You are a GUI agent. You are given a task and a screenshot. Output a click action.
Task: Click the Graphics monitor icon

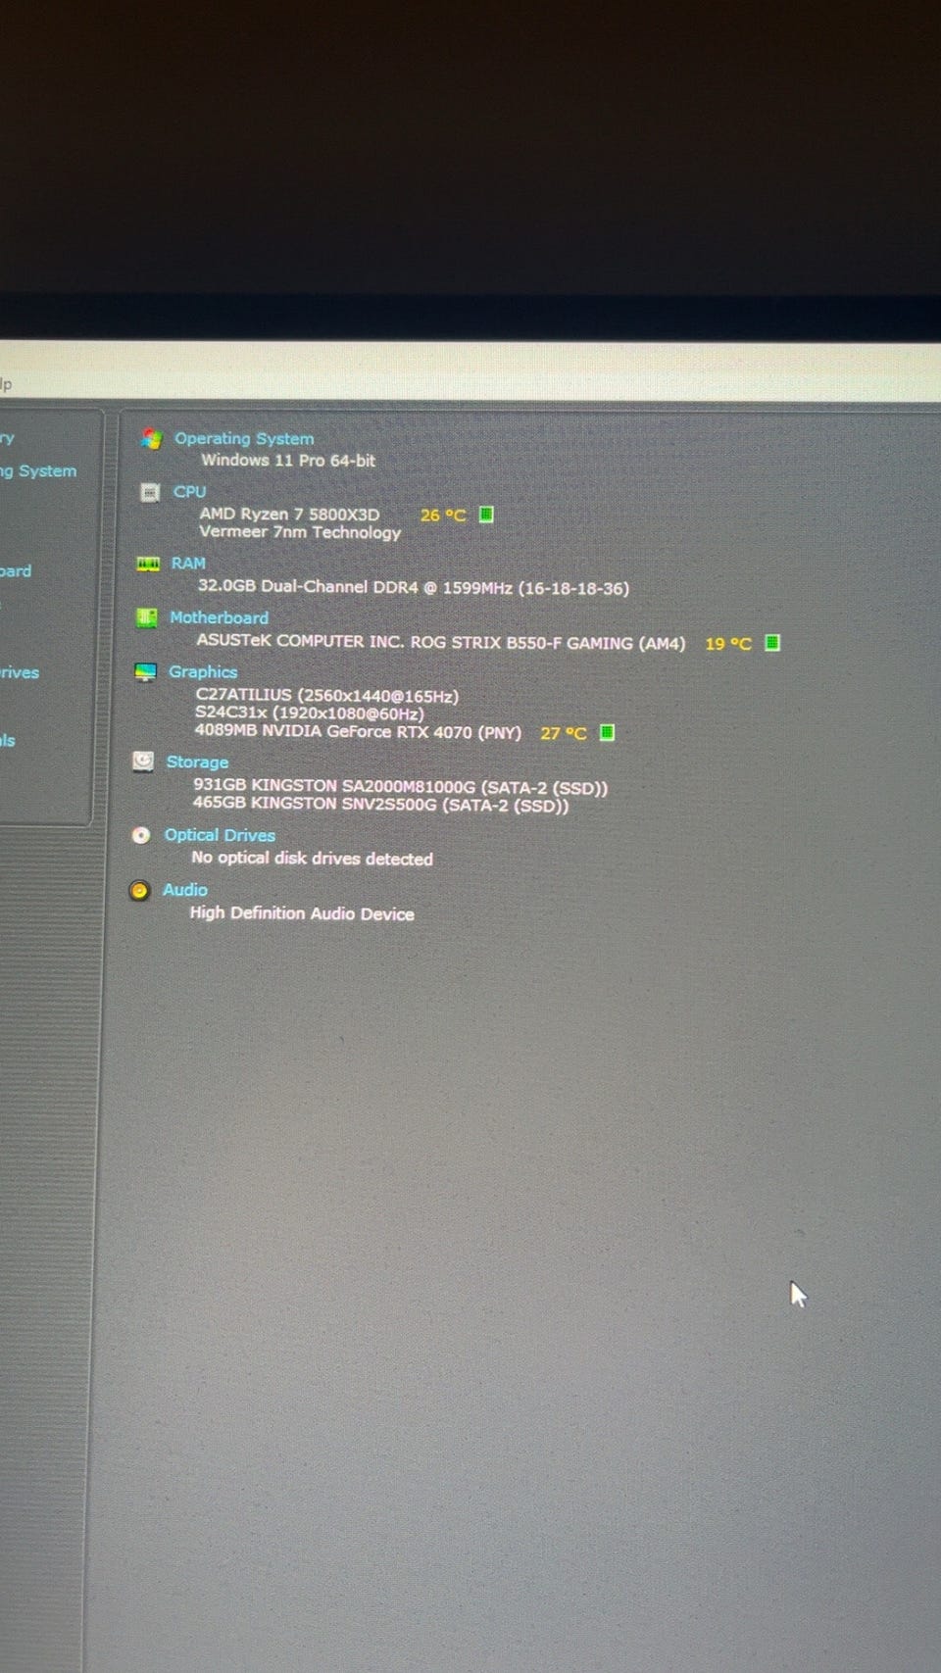145,671
